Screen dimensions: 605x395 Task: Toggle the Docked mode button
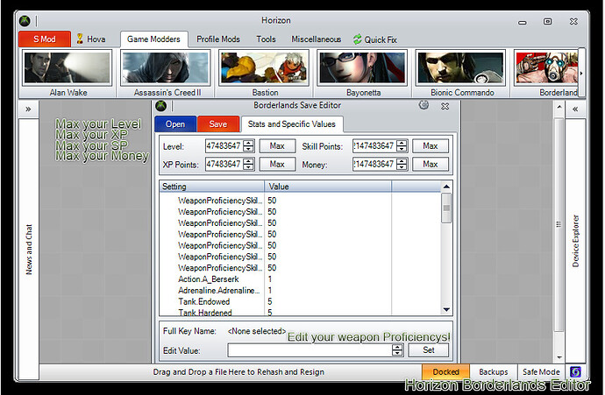click(445, 372)
